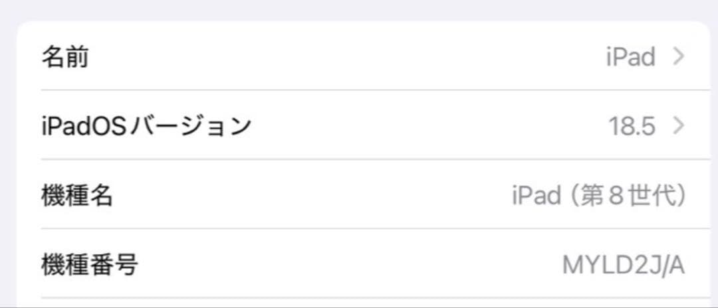Select the device name value iPad
Viewport: 718px width, 308px height.
(x=630, y=57)
